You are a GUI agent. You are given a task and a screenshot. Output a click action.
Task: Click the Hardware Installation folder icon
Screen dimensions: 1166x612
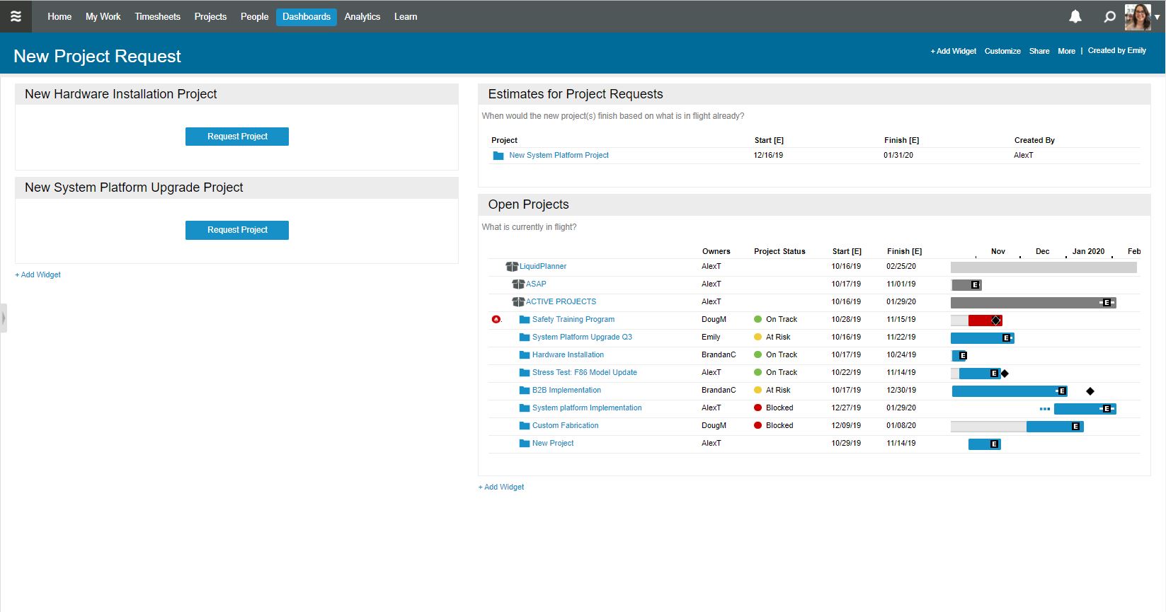coord(525,355)
